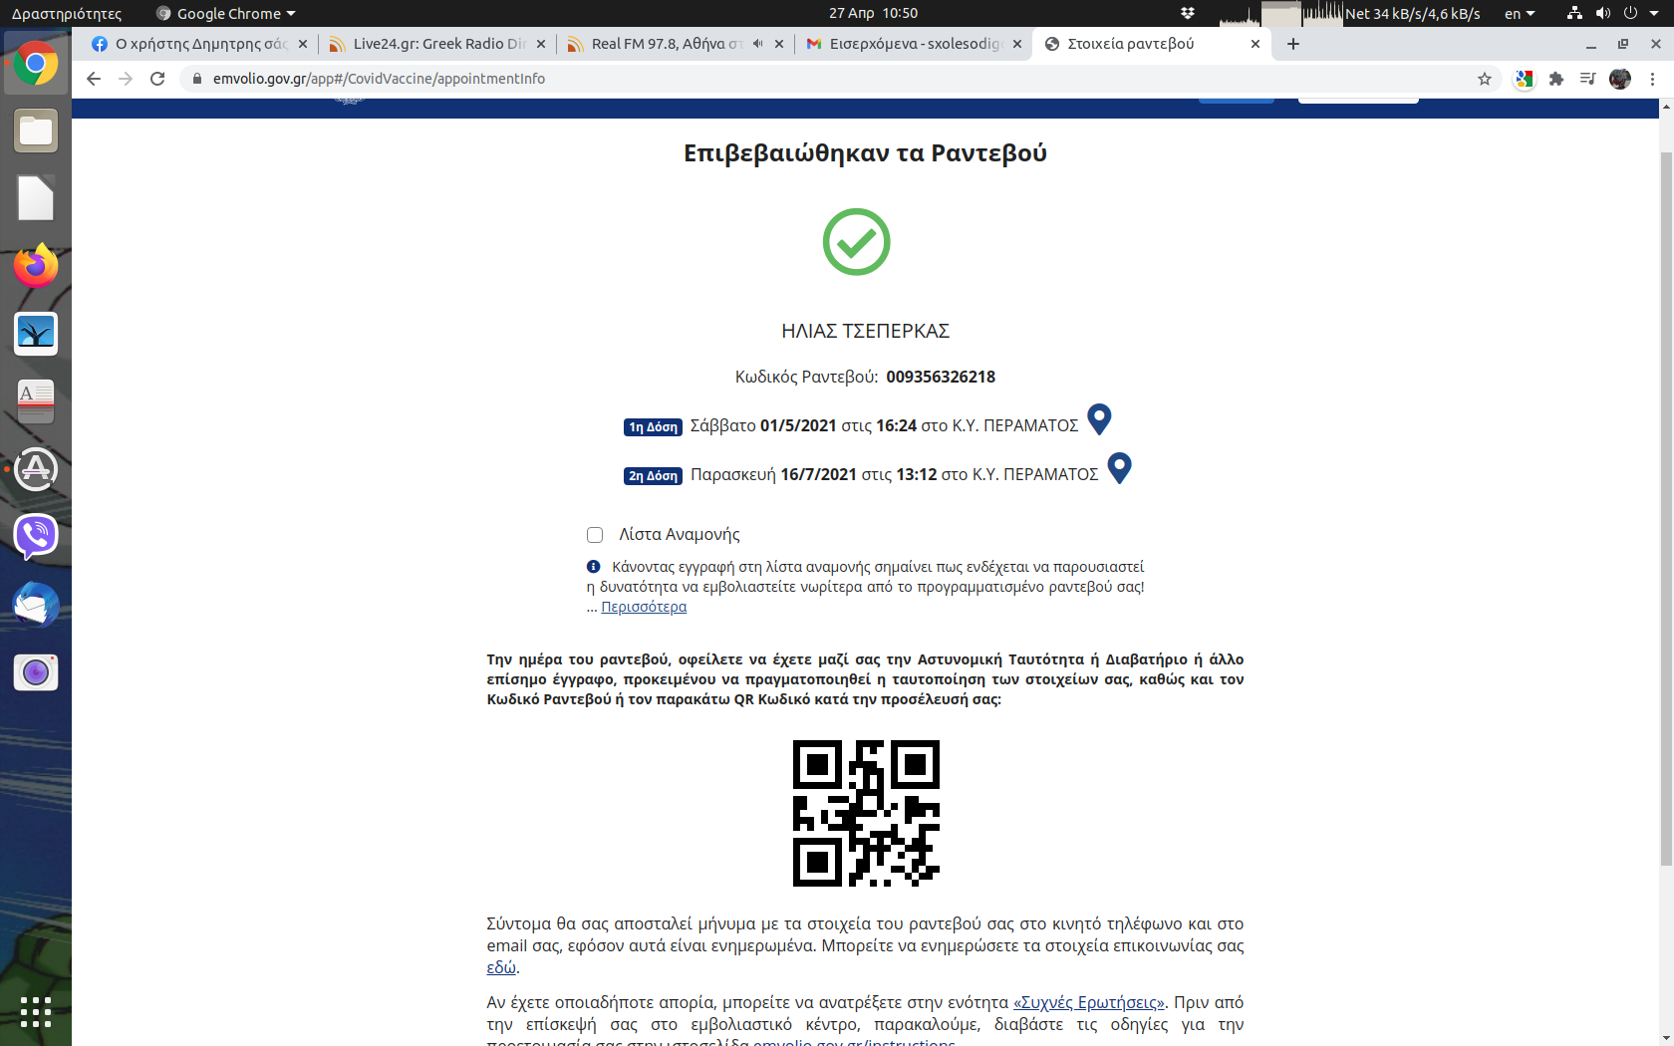Image resolution: width=1674 pixels, height=1046 pixels.
Task: Select the Στοιχεία ραντεβού tab
Action: point(1151,44)
